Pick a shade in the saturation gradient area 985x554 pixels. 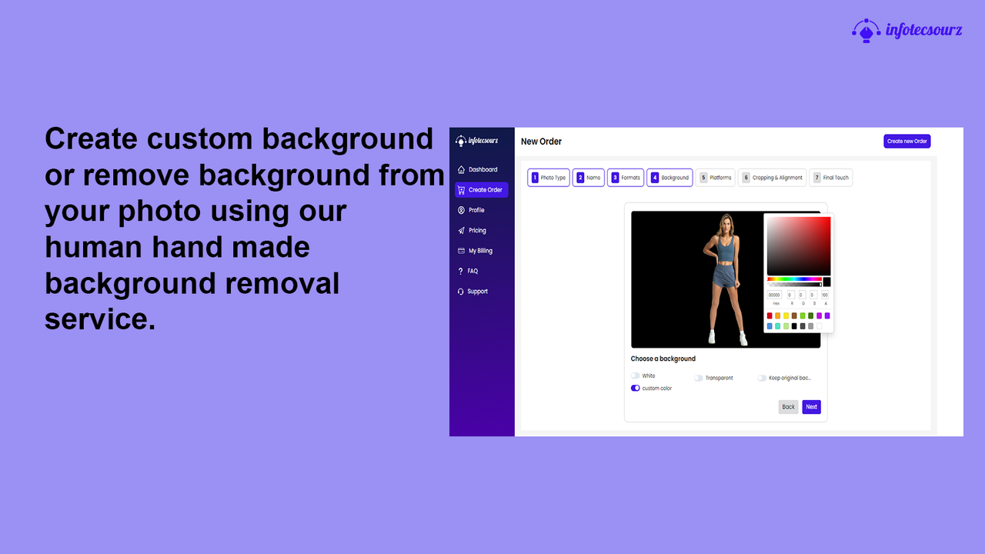pyautogui.click(x=799, y=245)
